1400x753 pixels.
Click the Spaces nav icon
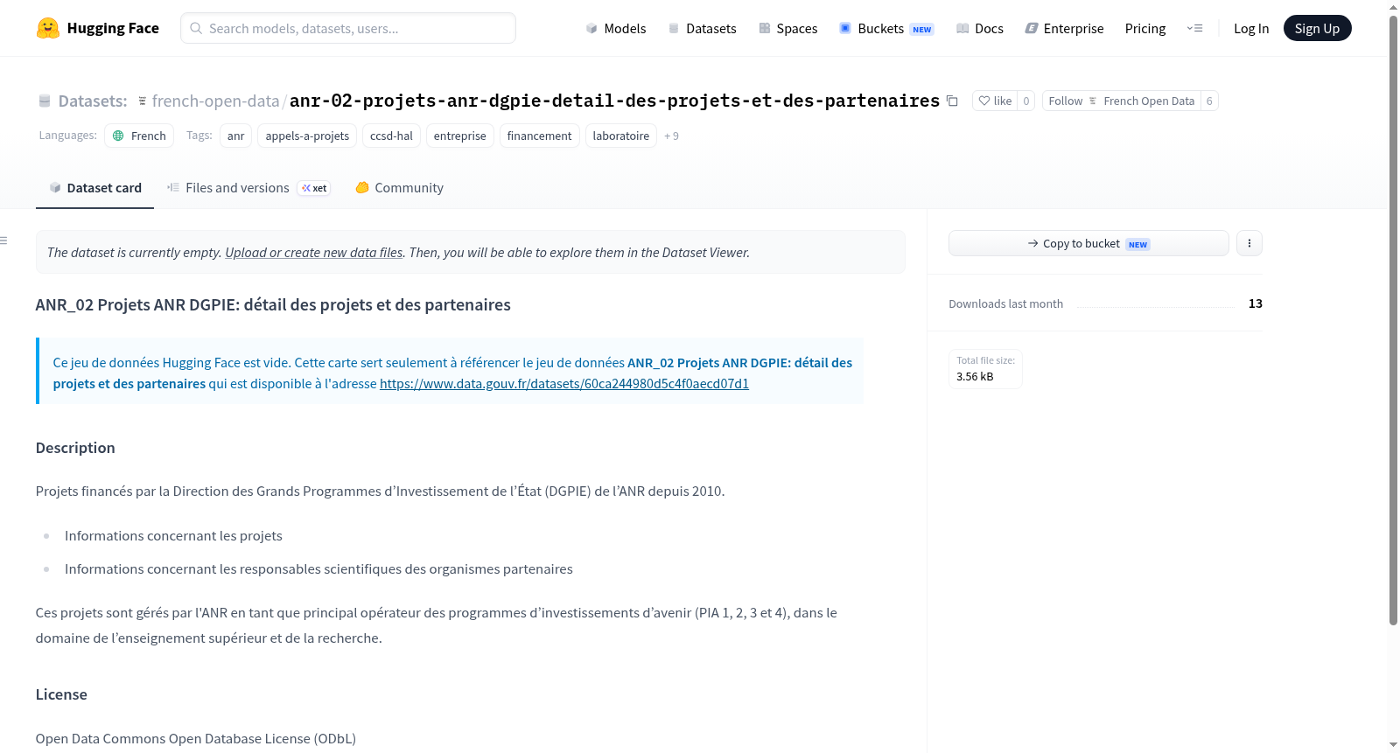pyautogui.click(x=765, y=28)
